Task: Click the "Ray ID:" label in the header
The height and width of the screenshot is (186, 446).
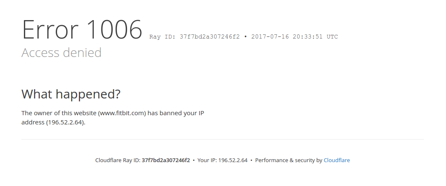Action: (163, 37)
